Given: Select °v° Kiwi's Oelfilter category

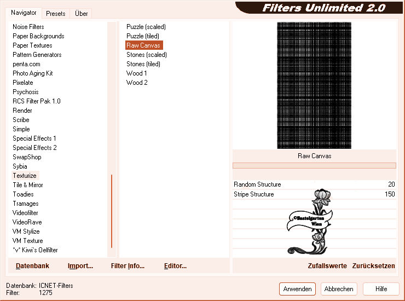Looking at the screenshot, I should click(x=35, y=250).
